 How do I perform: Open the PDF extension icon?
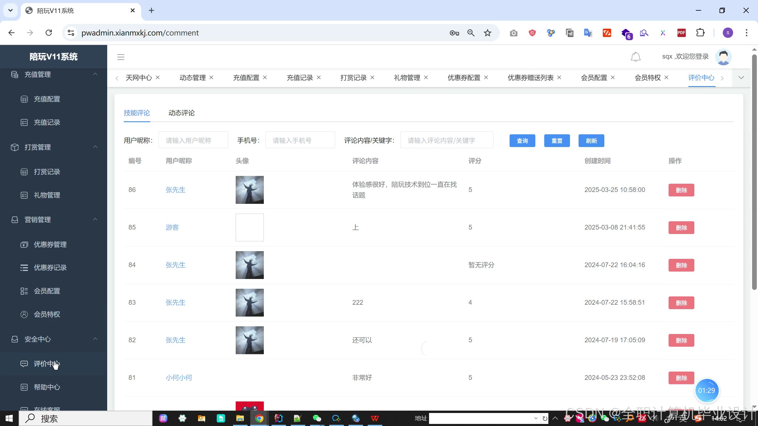tap(681, 33)
